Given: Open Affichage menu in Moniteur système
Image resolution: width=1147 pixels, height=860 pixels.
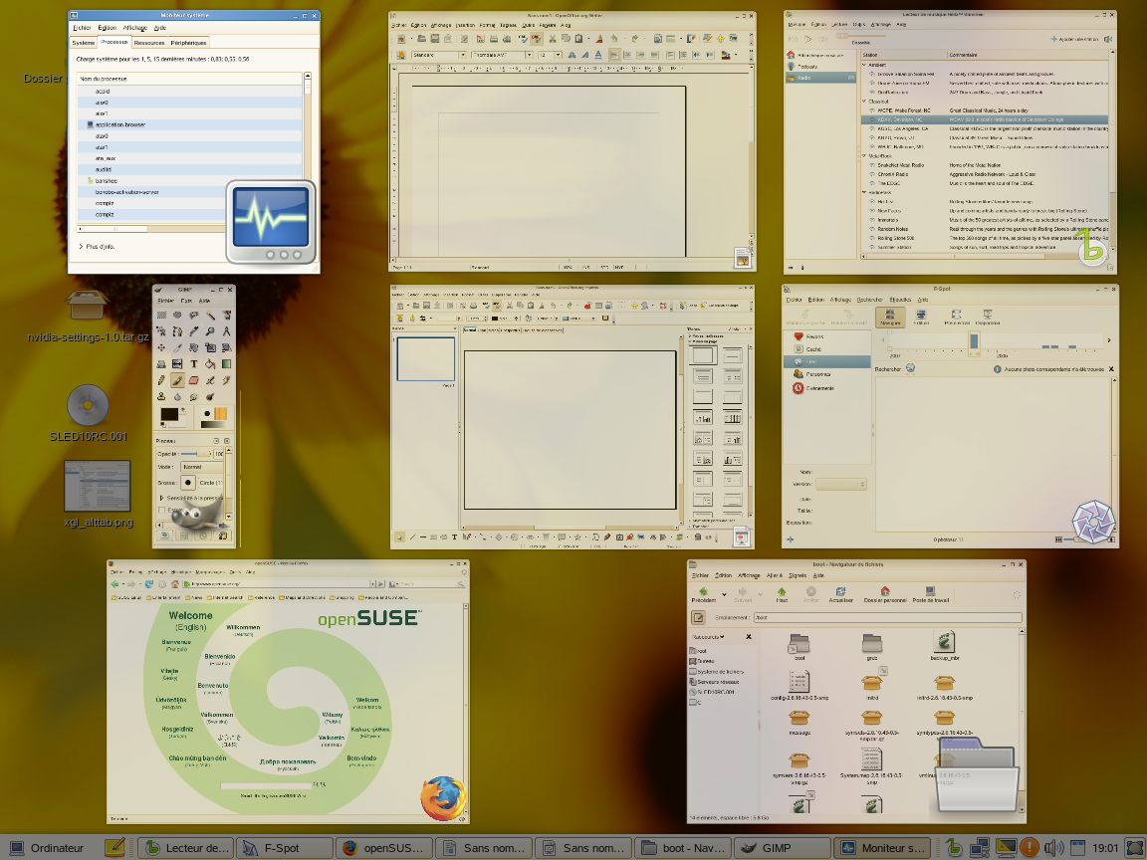Looking at the screenshot, I should coord(134,28).
